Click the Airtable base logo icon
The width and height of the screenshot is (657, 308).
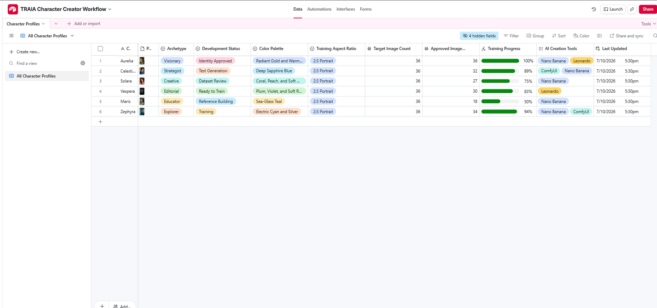click(13, 9)
